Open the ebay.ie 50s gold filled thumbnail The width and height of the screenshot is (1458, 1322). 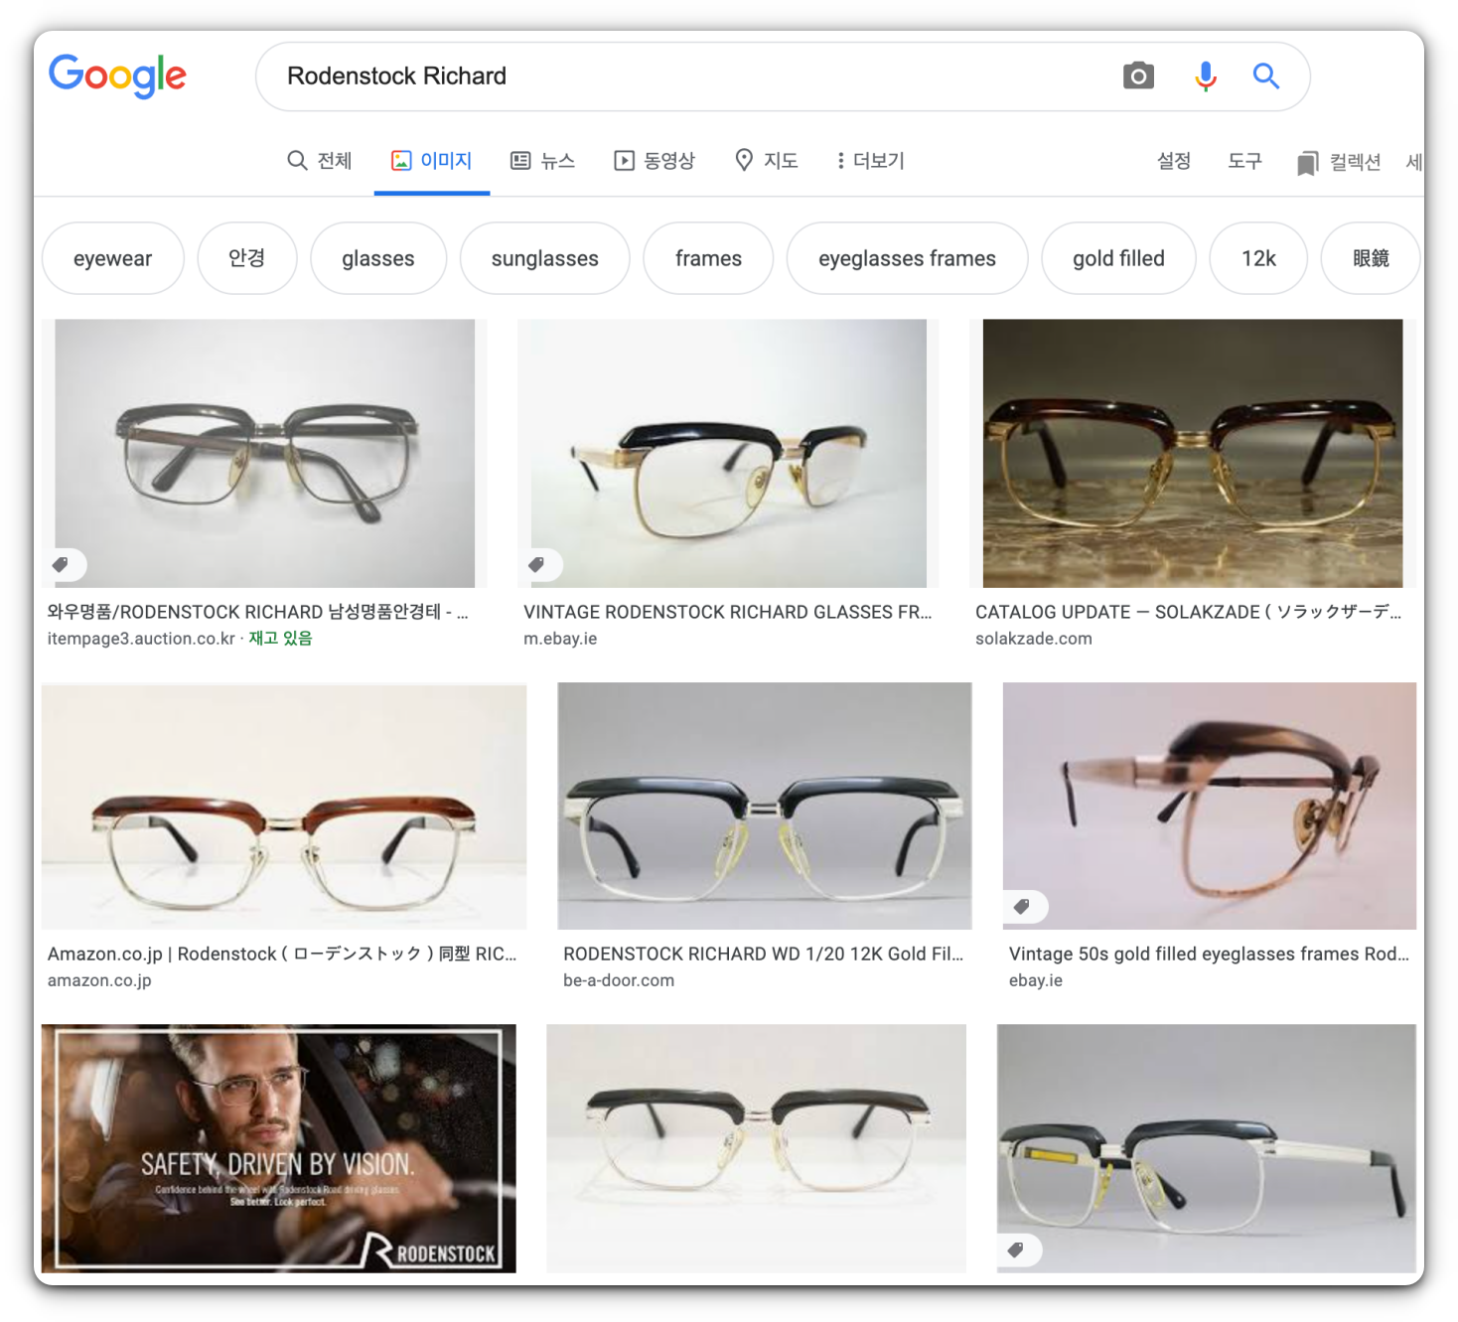coord(1210,806)
